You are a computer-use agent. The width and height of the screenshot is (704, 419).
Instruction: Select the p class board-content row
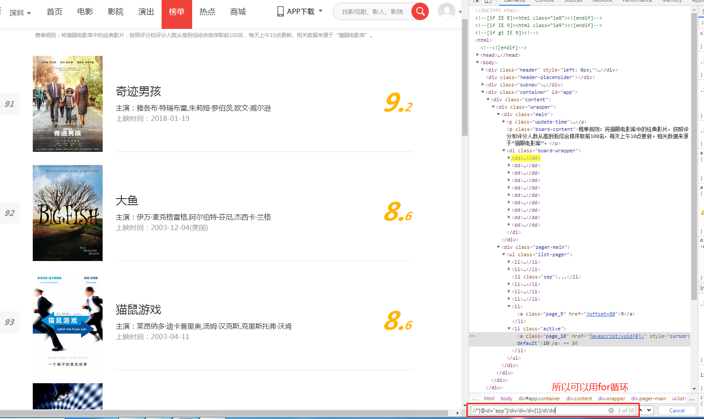(597, 136)
